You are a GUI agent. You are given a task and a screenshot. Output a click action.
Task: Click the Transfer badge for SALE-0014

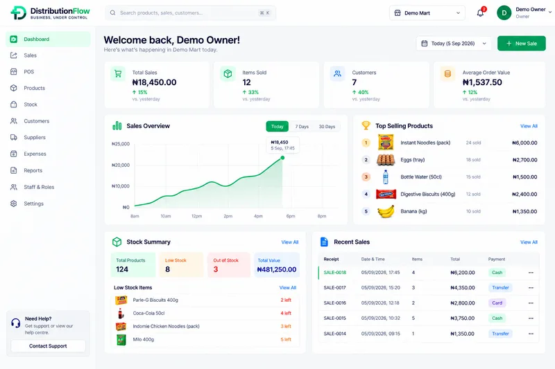pos(500,334)
